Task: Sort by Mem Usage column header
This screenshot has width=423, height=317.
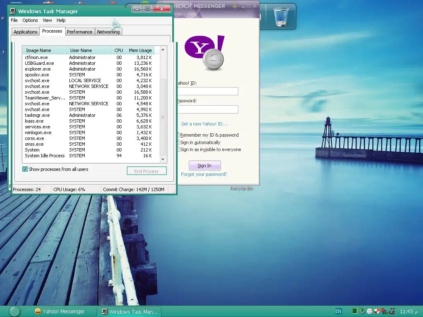Action: pyautogui.click(x=140, y=50)
